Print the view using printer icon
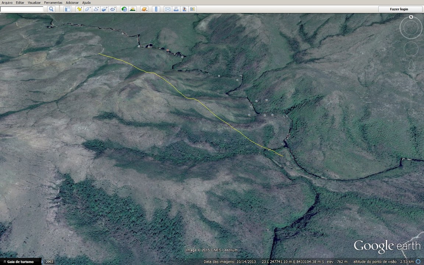The height and width of the screenshot is (265, 424). click(176, 9)
